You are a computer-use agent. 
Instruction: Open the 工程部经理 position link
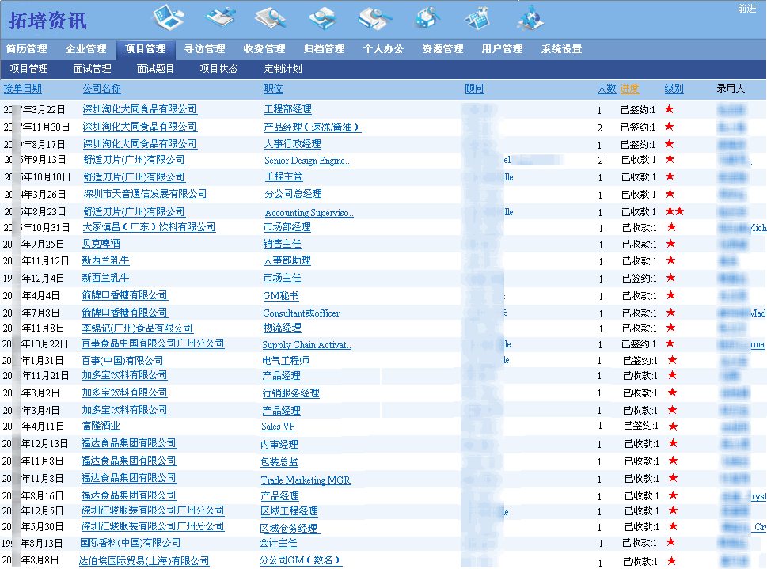288,109
